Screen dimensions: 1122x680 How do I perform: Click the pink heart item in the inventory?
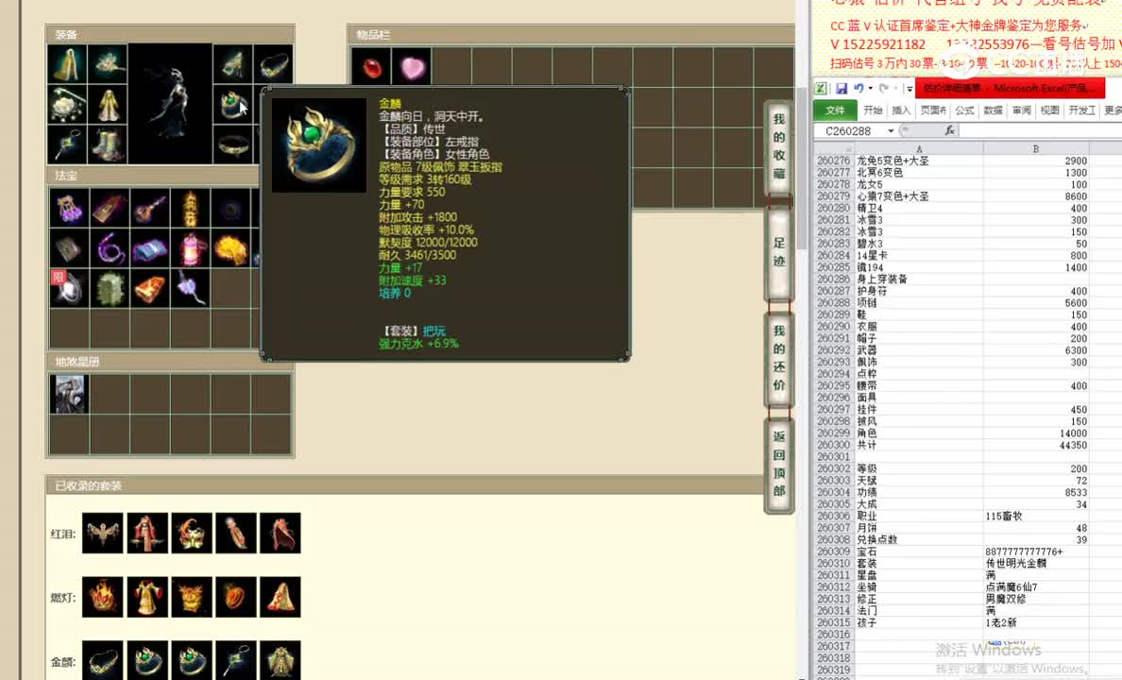[412, 67]
